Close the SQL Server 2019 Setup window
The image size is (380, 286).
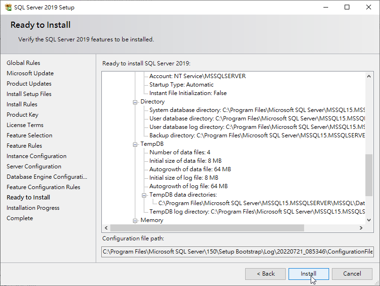click(368, 7)
